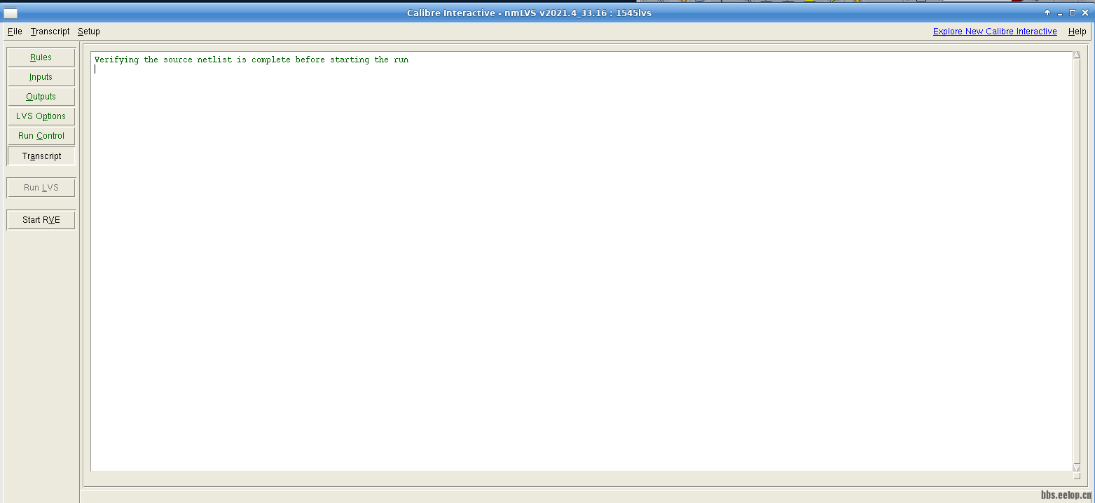This screenshot has width=1095, height=503.
Task: Open the Setup menu
Action: (89, 32)
